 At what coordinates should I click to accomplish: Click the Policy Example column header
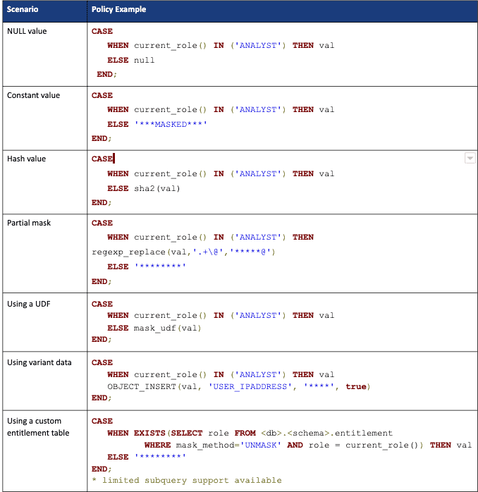pos(118,11)
